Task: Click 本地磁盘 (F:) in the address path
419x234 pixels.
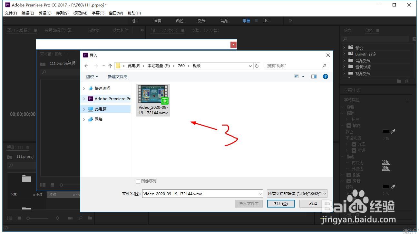Action: [x=159, y=66]
